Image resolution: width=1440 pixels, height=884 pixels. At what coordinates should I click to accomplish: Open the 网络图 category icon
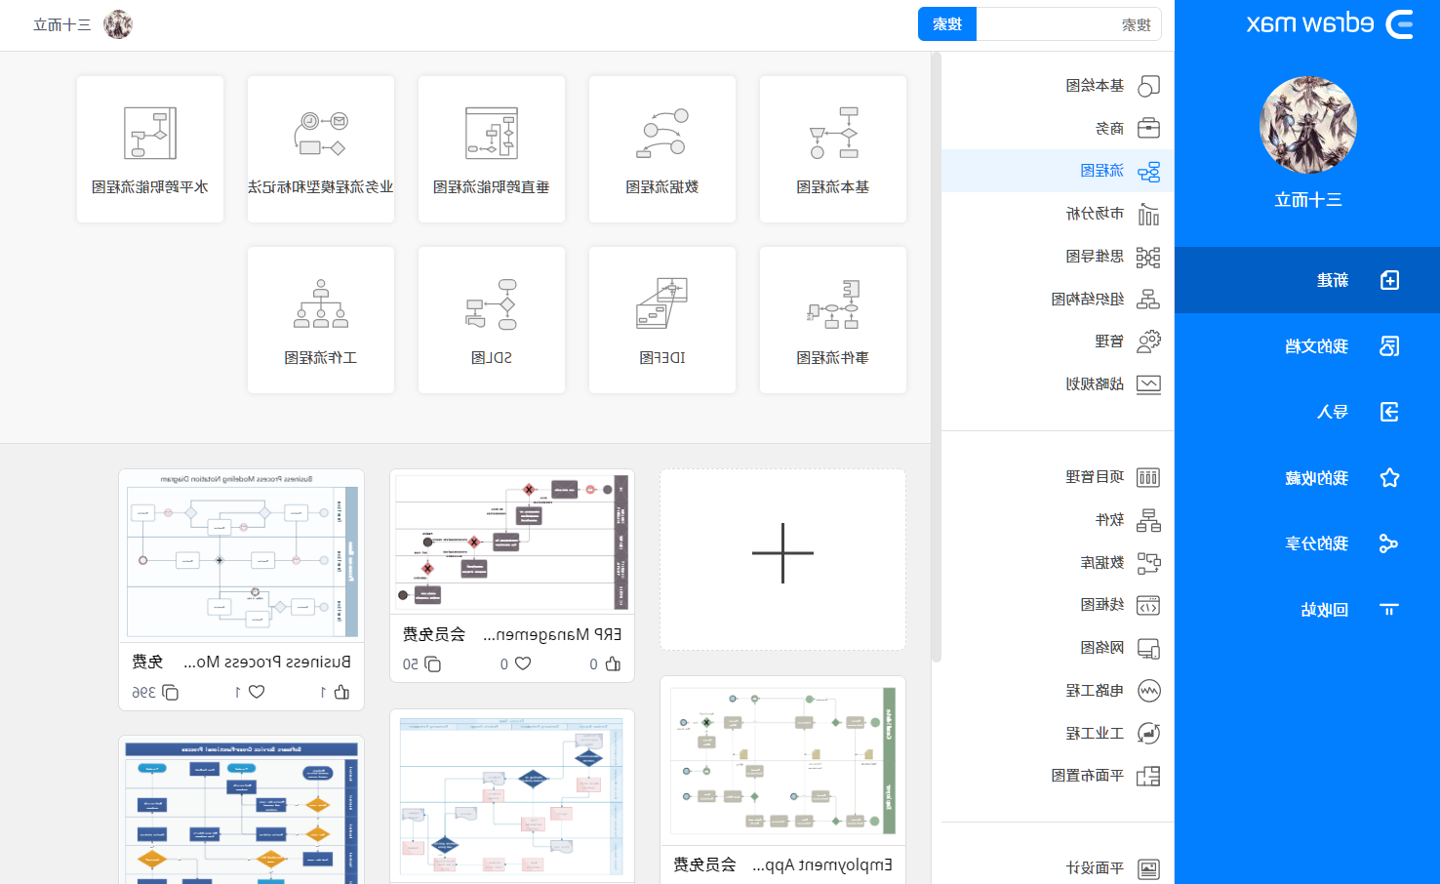point(1148,648)
